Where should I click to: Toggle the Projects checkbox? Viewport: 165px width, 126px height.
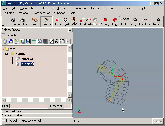point(3,35)
